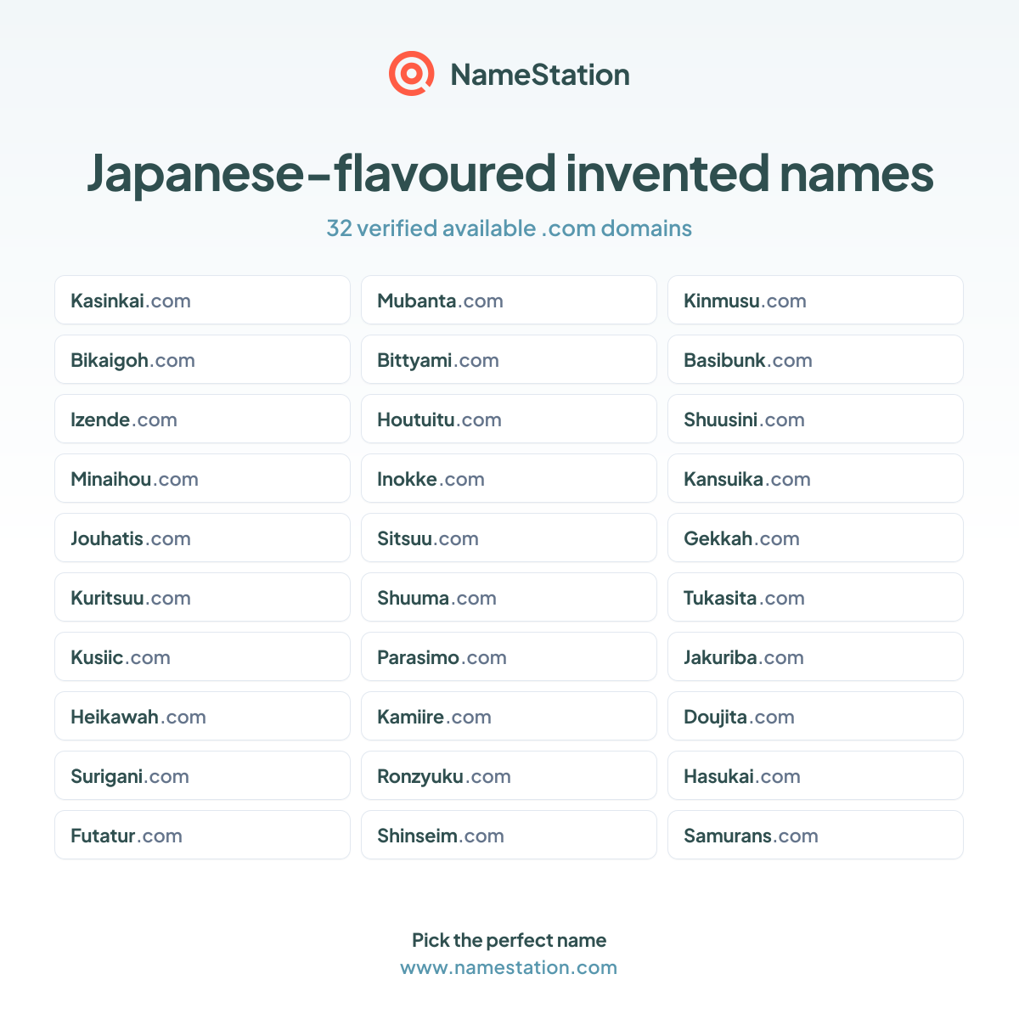Choose the Bittyami.com domain card
Viewport: 1019px width, 1019px height.
(509, 359)
